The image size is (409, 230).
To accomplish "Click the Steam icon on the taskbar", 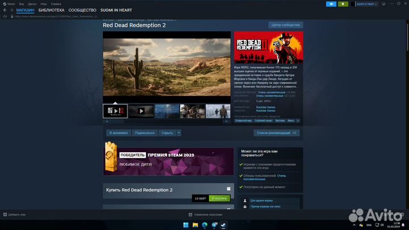I will coord(224,225).
